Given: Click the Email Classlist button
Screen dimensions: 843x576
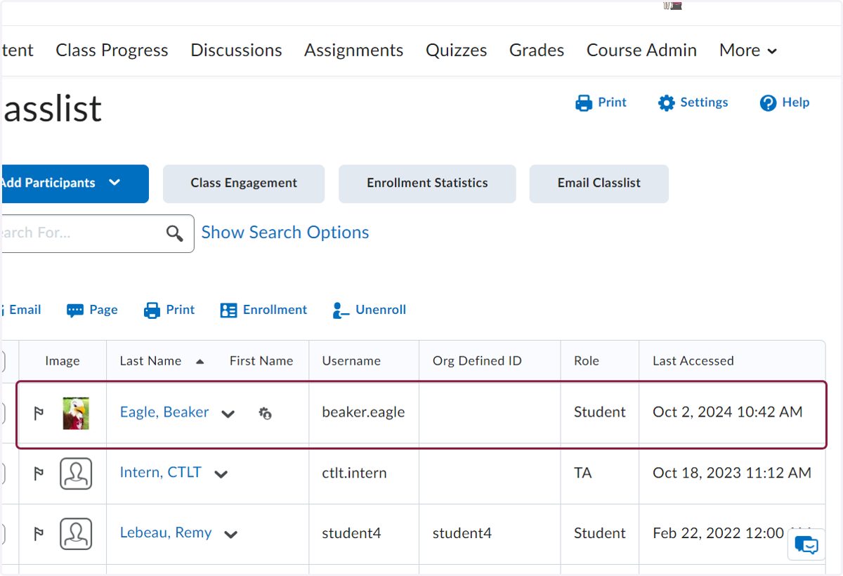Looking at the screenshot, I should pyautogui.click(x=599, y=183).
